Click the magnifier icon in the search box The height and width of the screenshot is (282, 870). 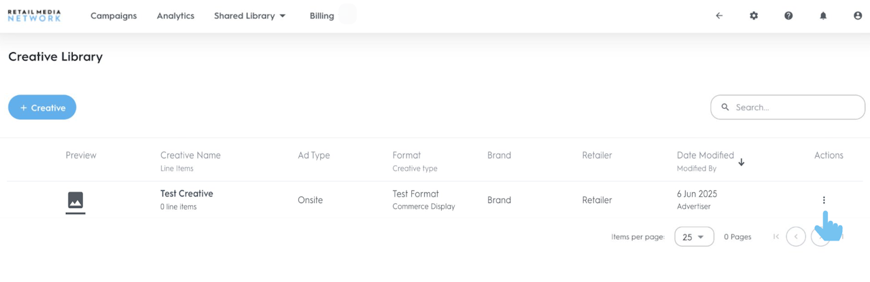click(x=725, y=107)
